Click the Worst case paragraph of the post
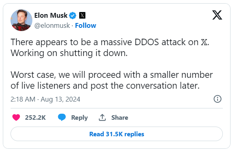Viewport: 239px width, 154px height. tap(112, 80)
